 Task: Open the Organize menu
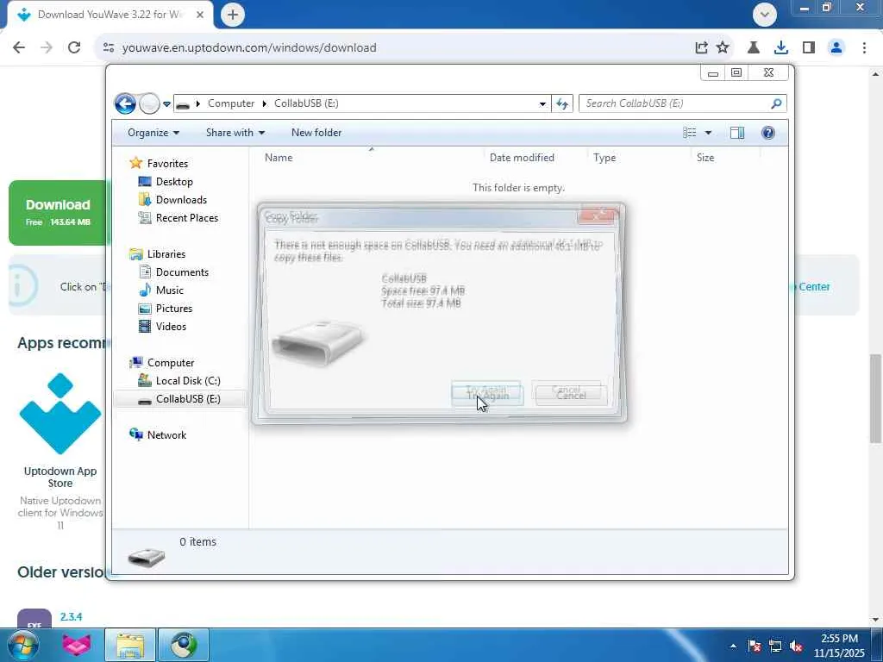point(153,133)
